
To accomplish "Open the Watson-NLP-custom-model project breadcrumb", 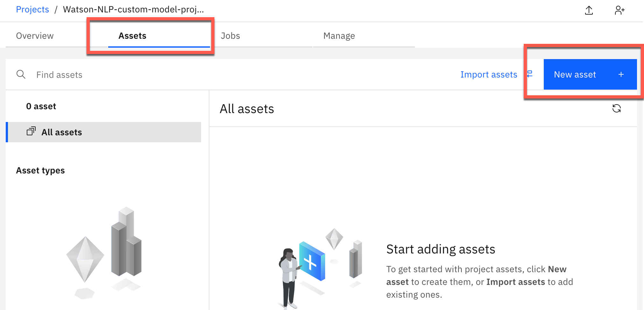I will point(134,9).
